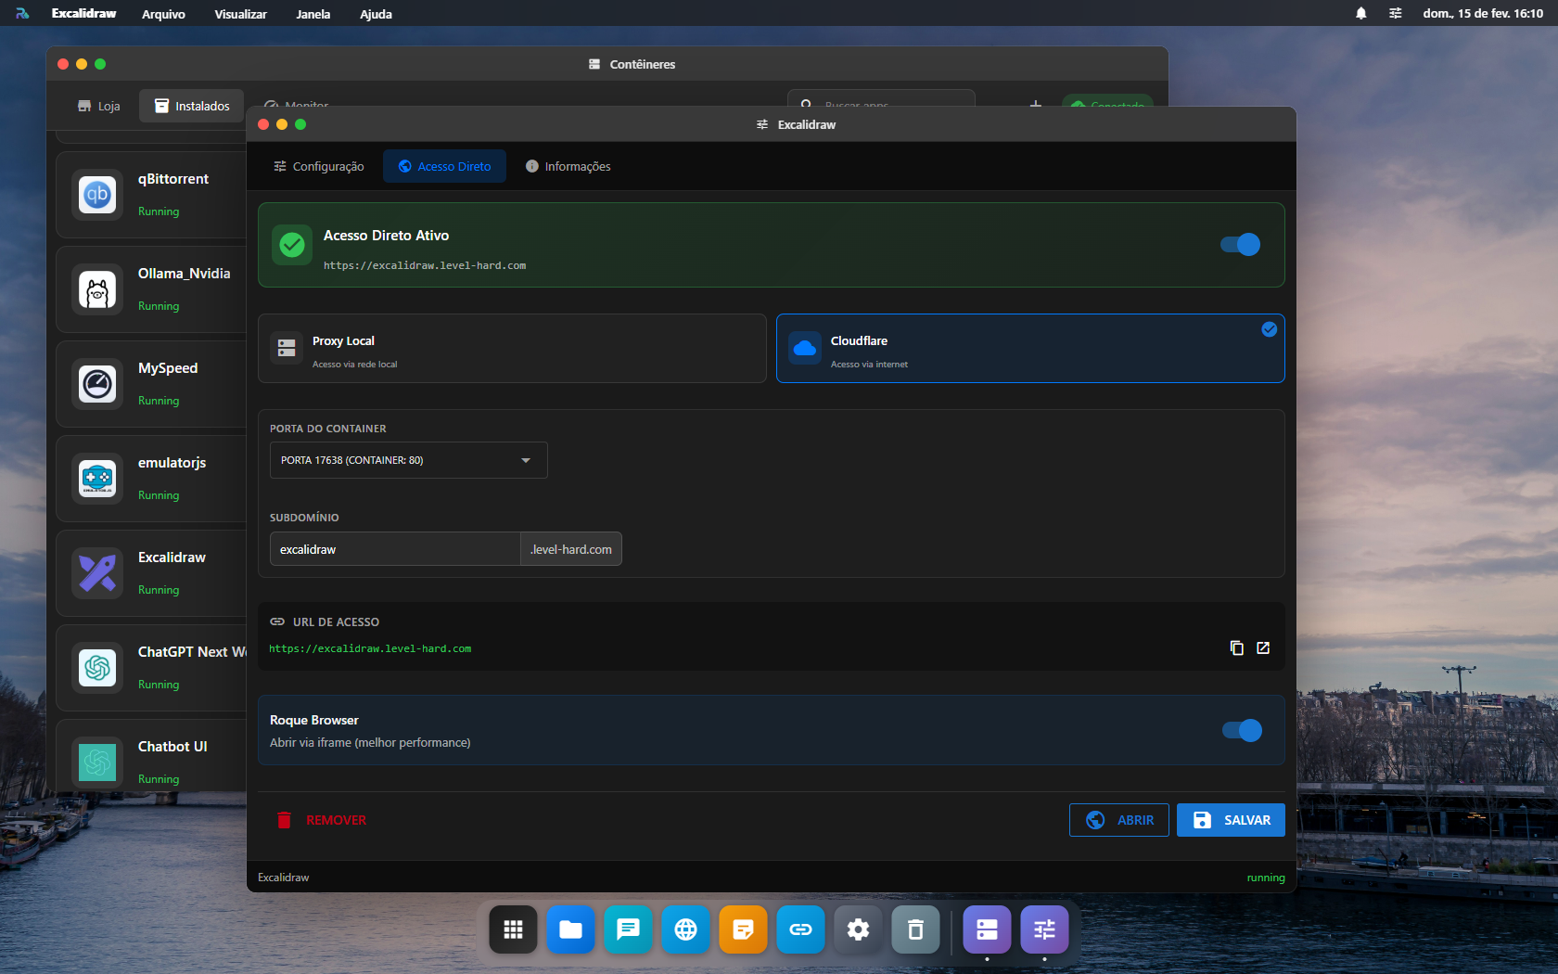The image size is (1558, 974).
Task: Open access URL in external window icon
Action: point(1263,648)
